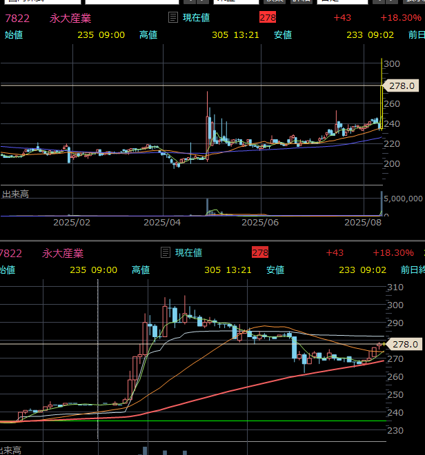Click the 200 price axis label on the upper chart
The width and height of the screenshot is (425, 455).
point(392,163)
